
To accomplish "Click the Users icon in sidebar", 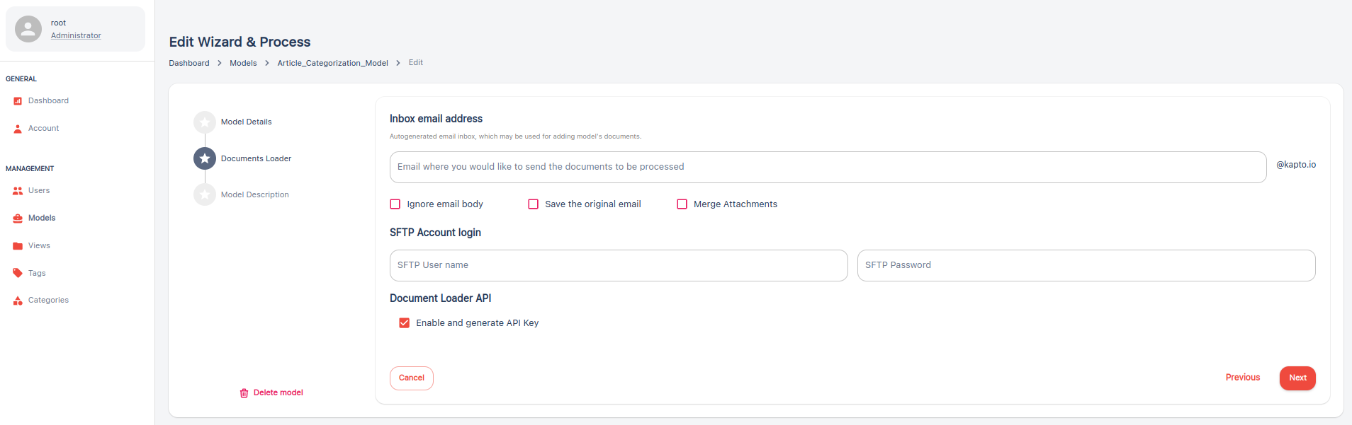I will click(x=18, y=191).
